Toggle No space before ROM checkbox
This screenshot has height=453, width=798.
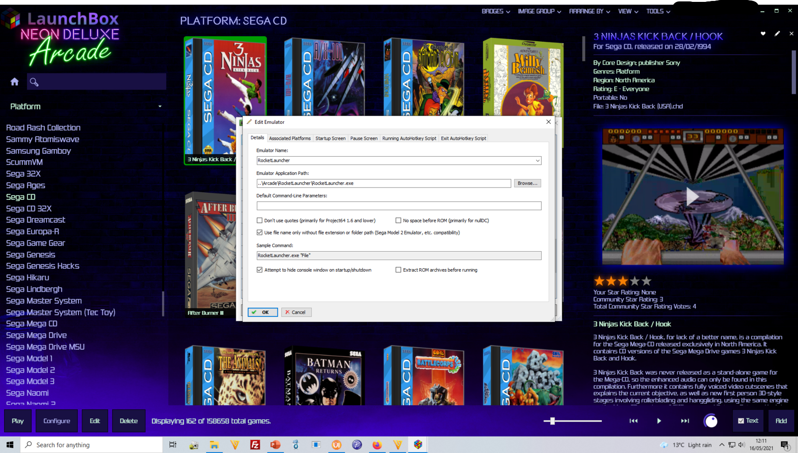[398, 220]
